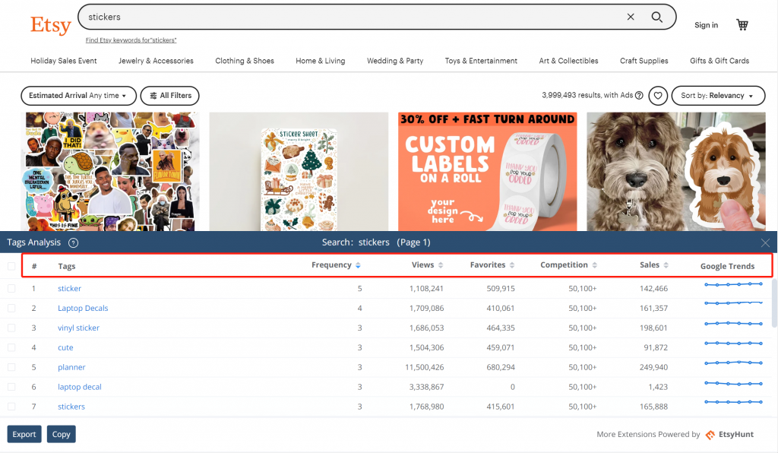Open Jewelry & Accessories category
778x453 pixels.
point(156,61)
